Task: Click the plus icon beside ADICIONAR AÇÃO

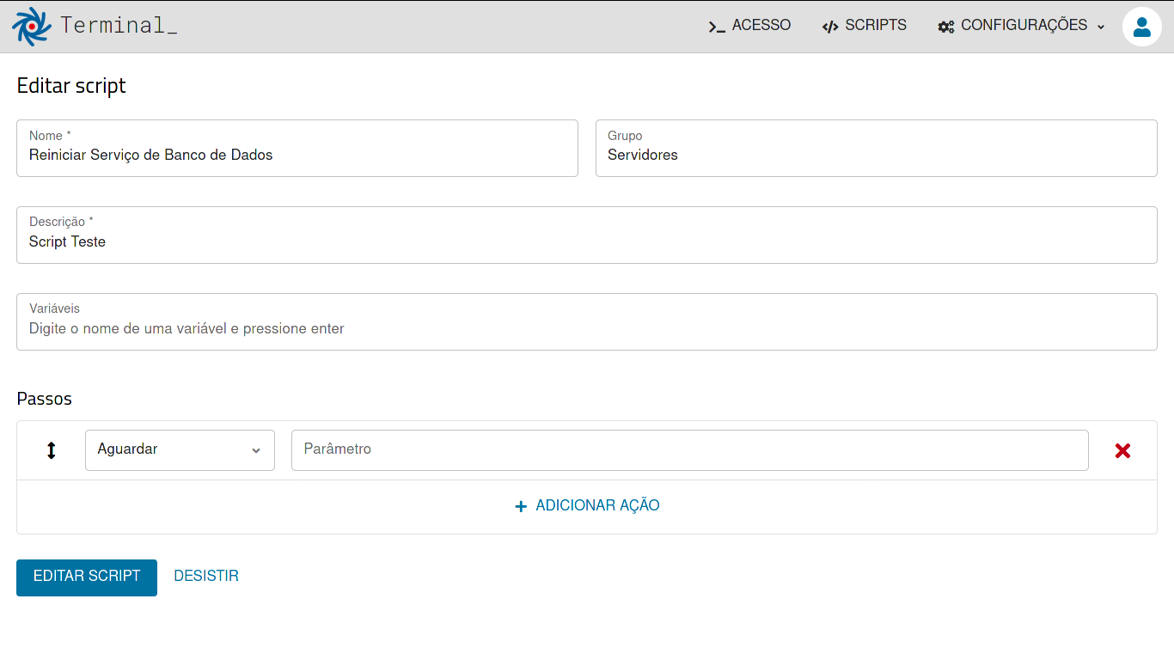Action: click(520, 506)
